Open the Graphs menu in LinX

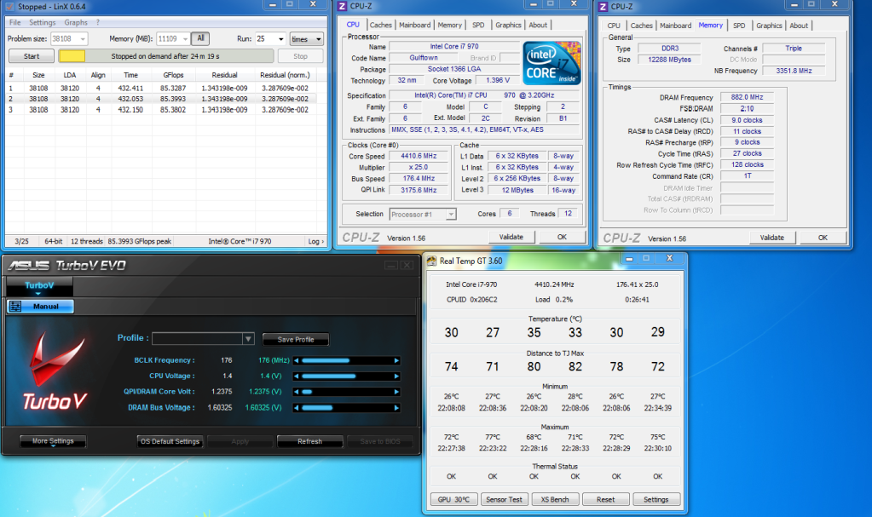tap(76, 22)
